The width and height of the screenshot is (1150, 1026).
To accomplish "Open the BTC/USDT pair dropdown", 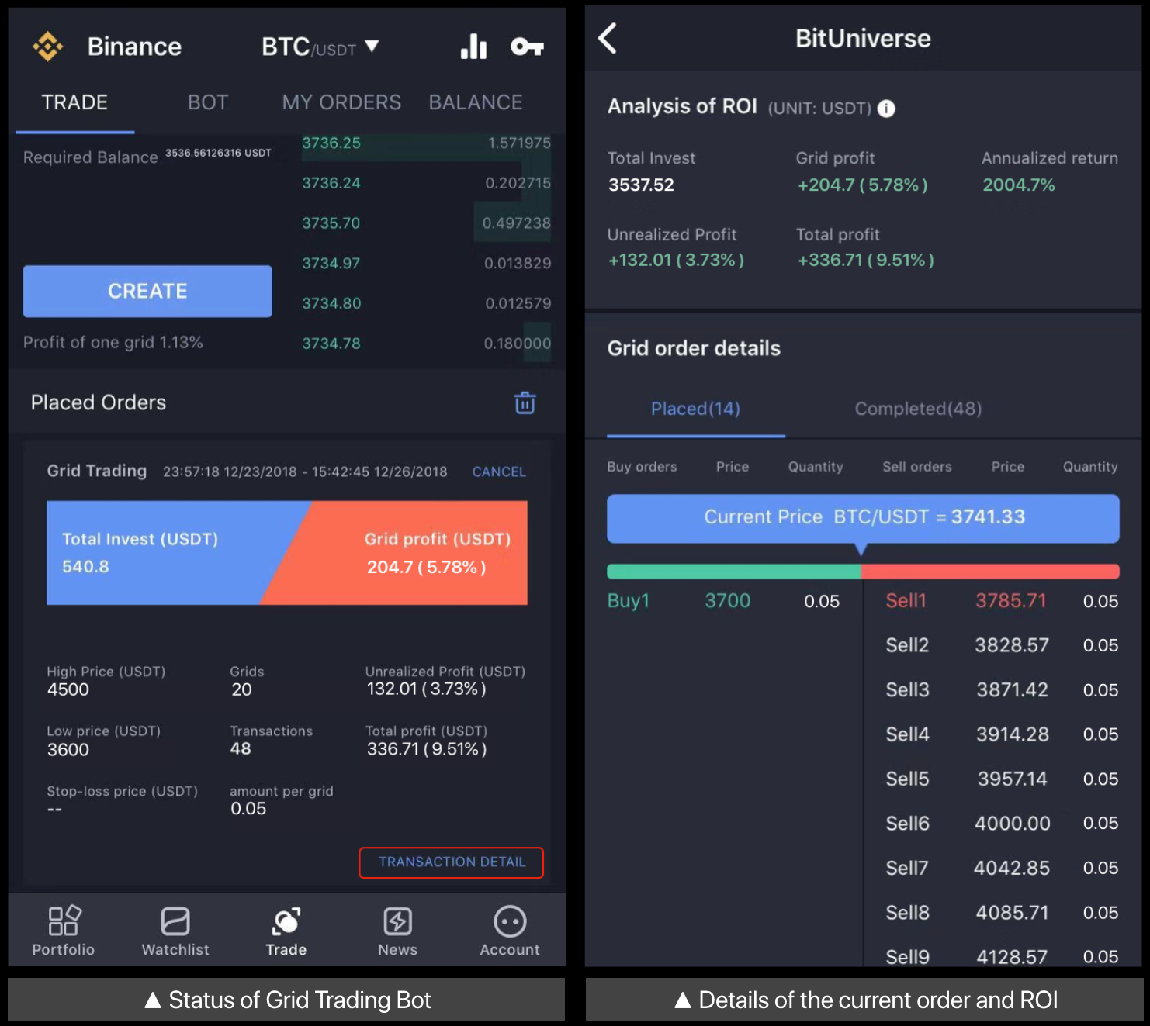I will tap(320, 47).
